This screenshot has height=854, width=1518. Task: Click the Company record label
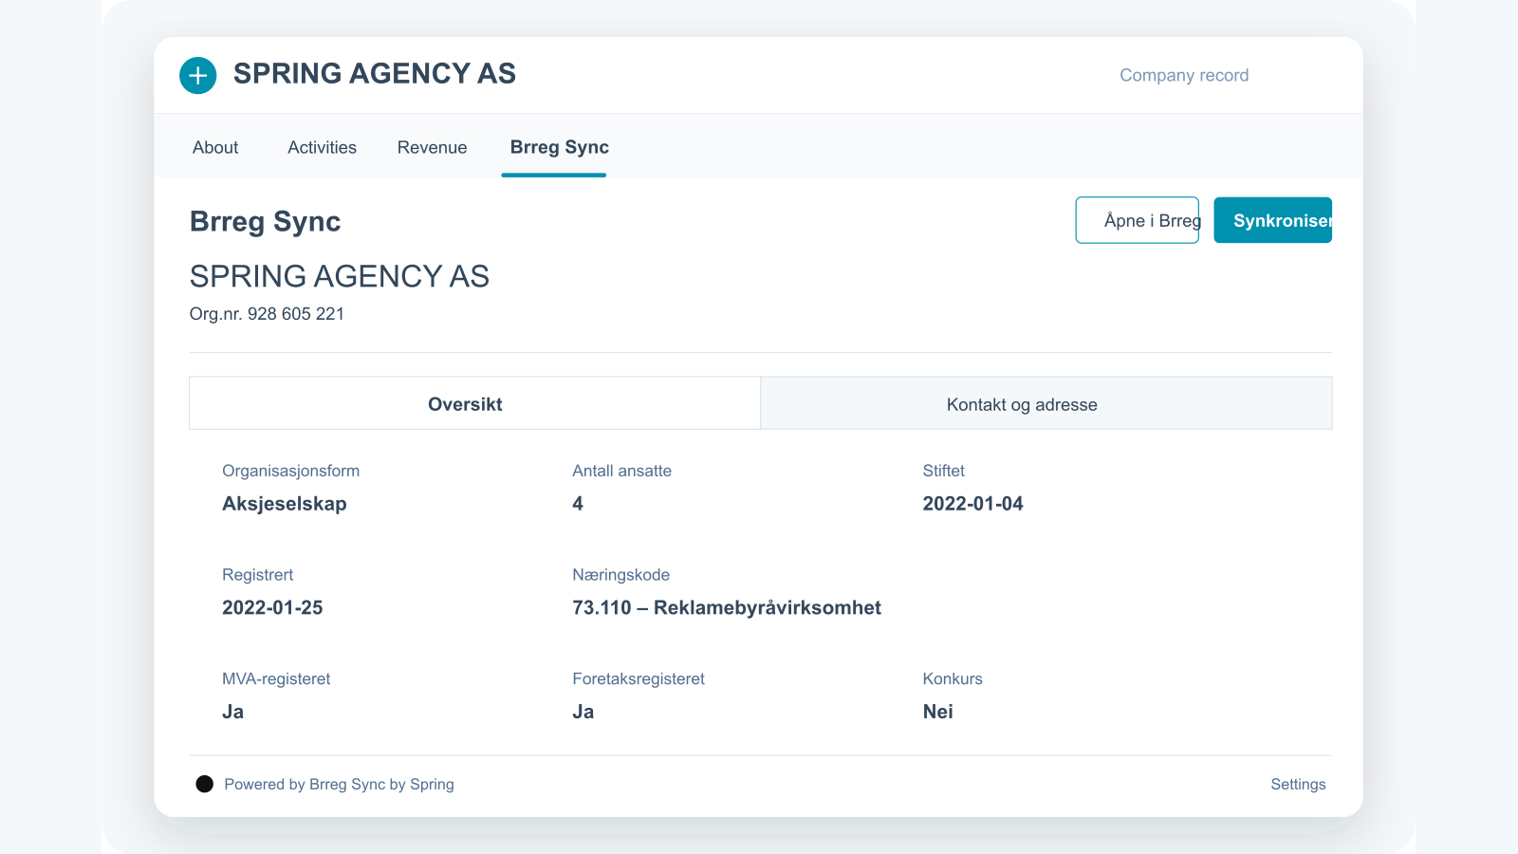point(1184,75)
